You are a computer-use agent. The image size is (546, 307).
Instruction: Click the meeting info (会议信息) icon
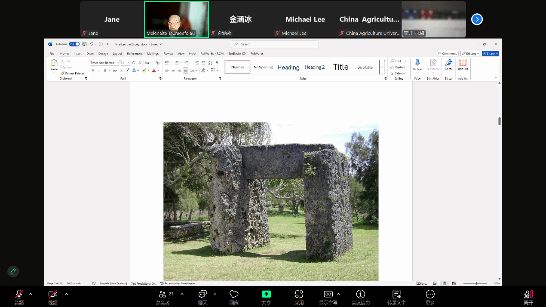point(361,294)
